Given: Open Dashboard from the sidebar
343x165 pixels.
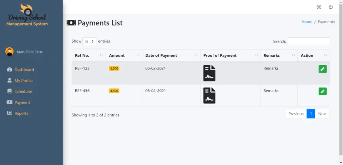Looking at the screenshot, I should pyautogui.click(x=24, y=70).
